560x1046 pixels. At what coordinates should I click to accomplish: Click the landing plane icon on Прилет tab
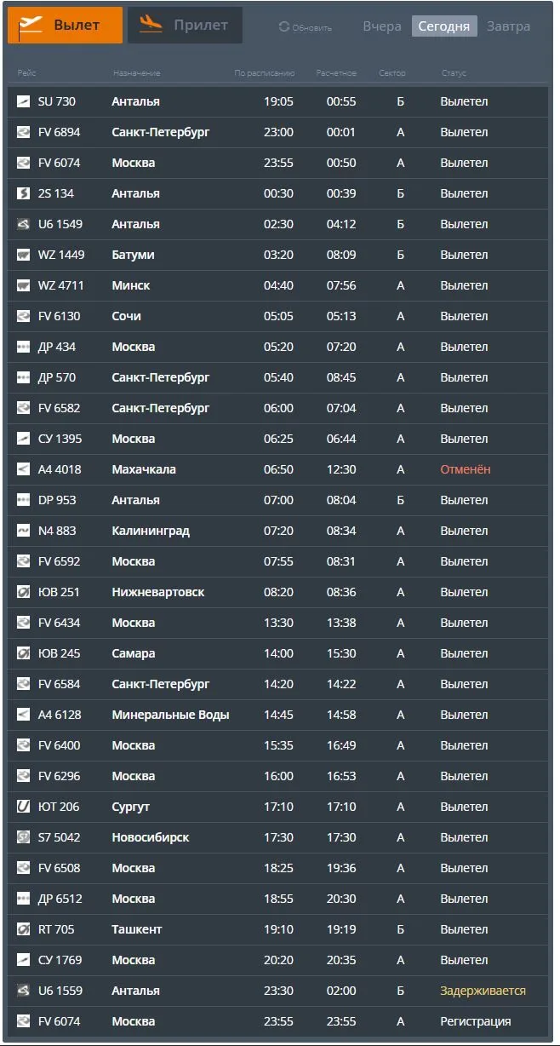click(x=151, y=23)
